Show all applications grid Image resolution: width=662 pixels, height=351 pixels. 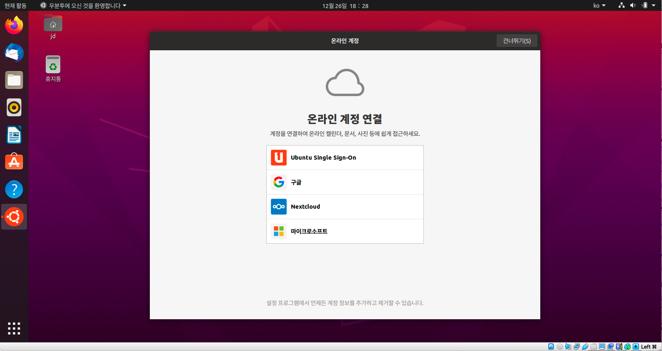click(x=14, y=328)
